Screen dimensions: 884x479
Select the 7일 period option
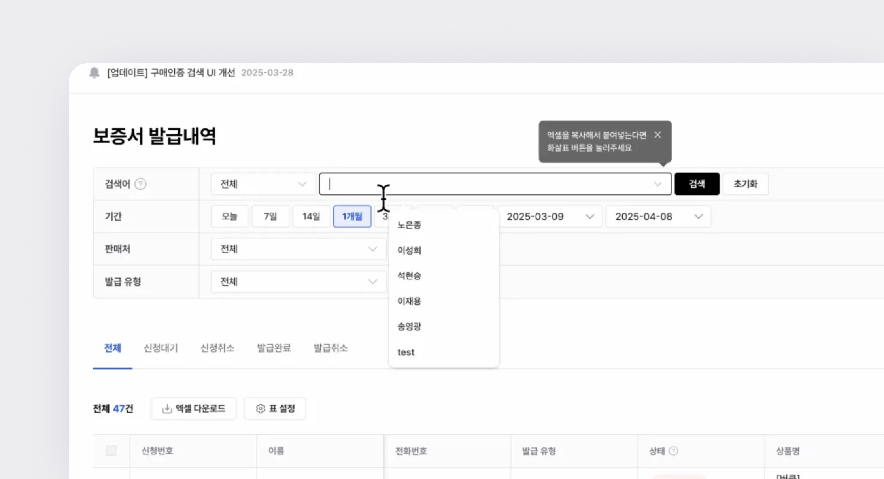(270, 217)
